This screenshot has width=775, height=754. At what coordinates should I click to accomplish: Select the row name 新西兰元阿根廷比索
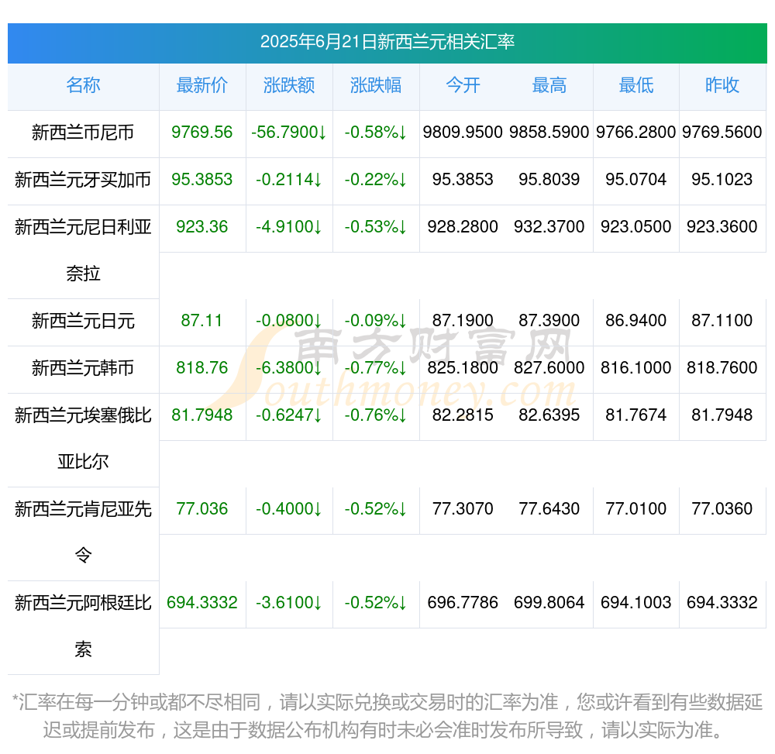tap(83, 626)
